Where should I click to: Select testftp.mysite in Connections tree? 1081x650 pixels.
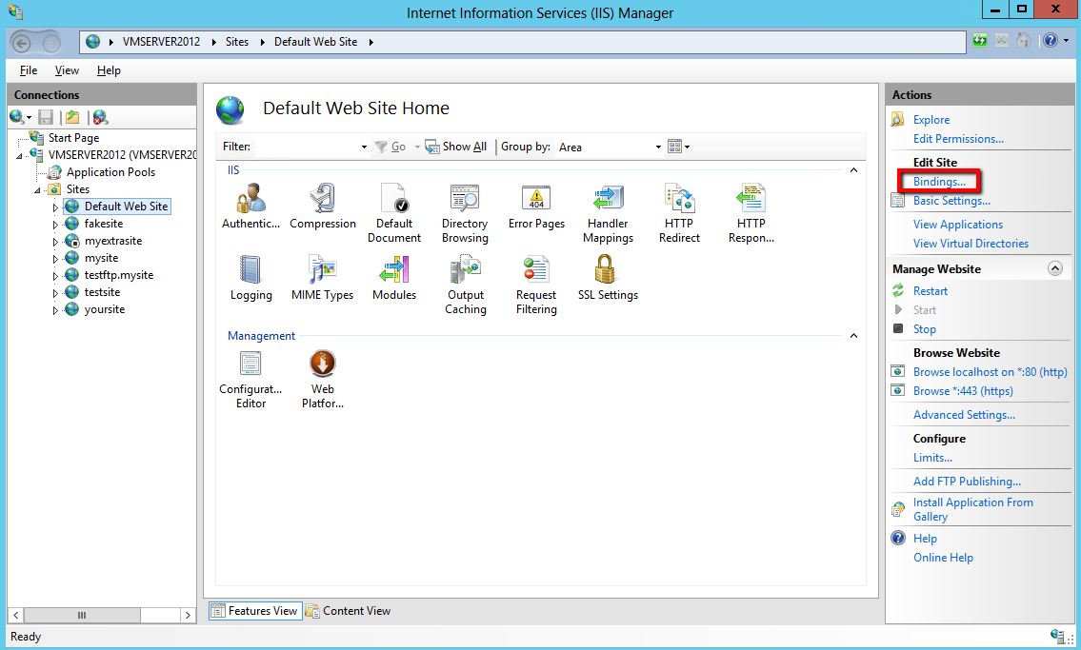coord(118,275)
